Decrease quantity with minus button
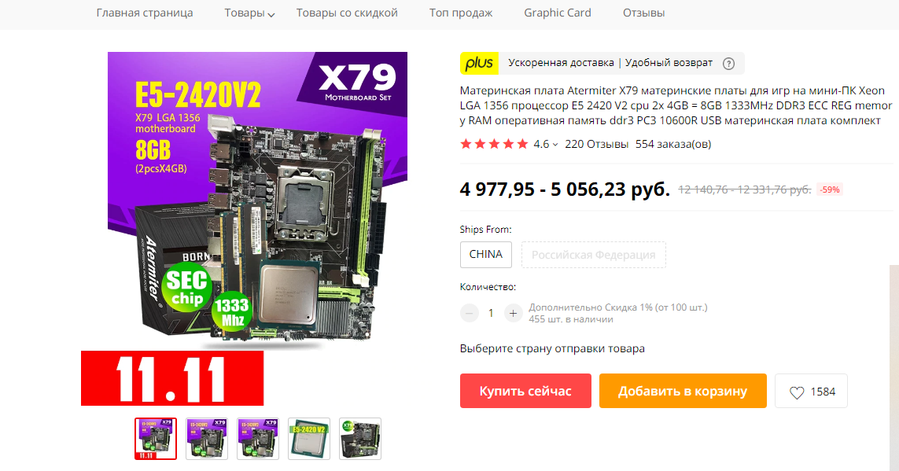Screen dimensions: 899x471 [x=469, y=313]
